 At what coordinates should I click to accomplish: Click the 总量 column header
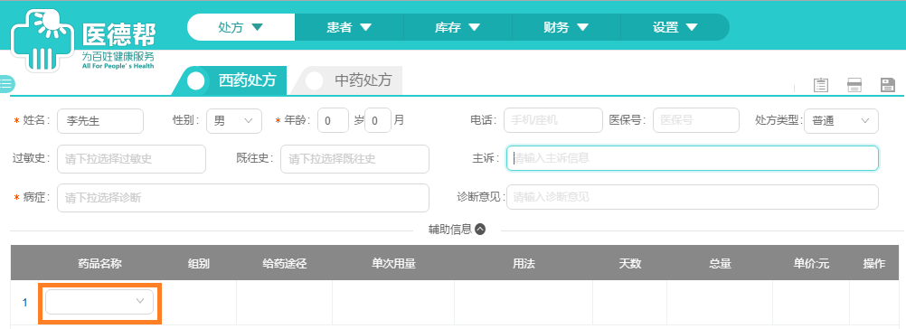click(x=720, y=264)
